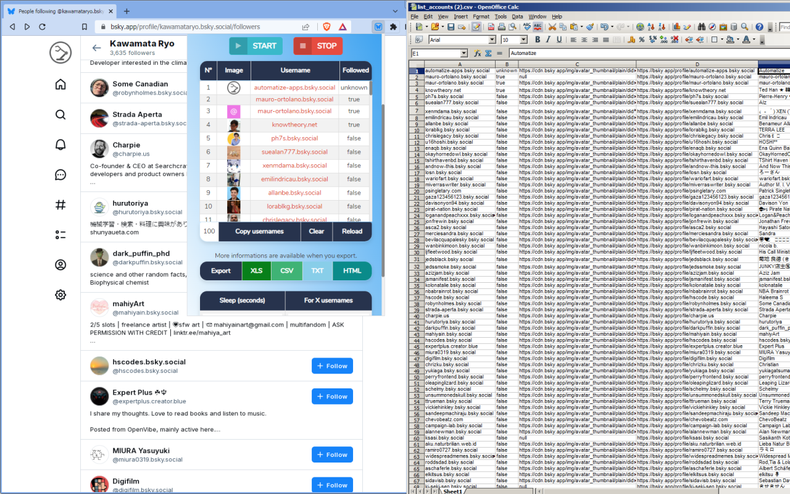Click the START button in extension popup
This screenshot has width=790, height=494.
pos(256,46)
